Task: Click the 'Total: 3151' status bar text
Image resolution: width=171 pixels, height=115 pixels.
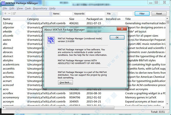Action: pyautogui.click(x=158, y=112)
